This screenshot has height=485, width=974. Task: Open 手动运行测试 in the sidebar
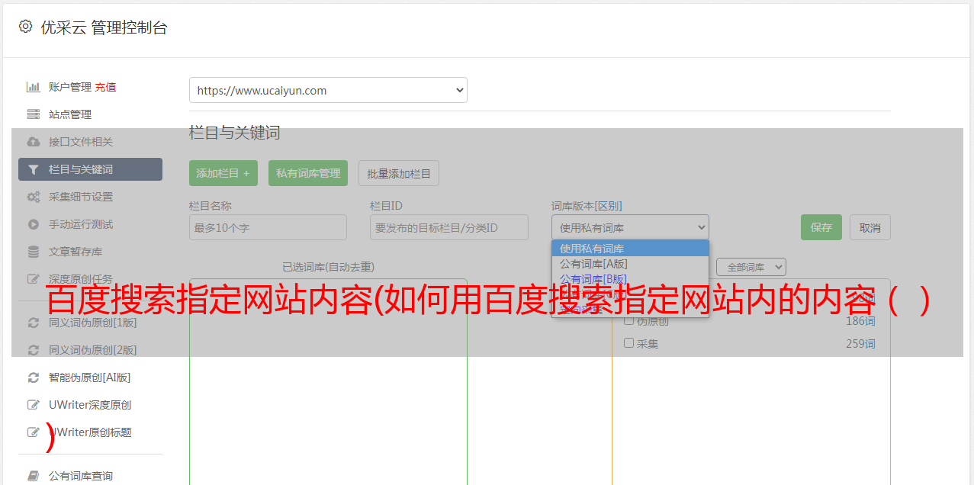click(81, 224)
